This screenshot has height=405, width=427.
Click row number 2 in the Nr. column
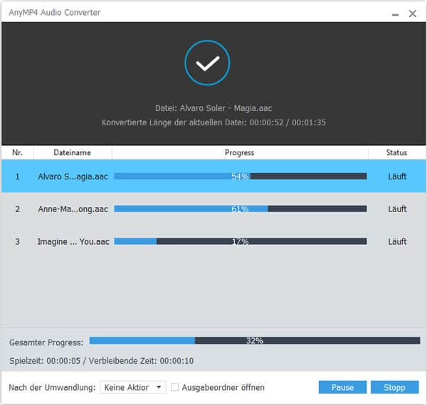(17, 209)
